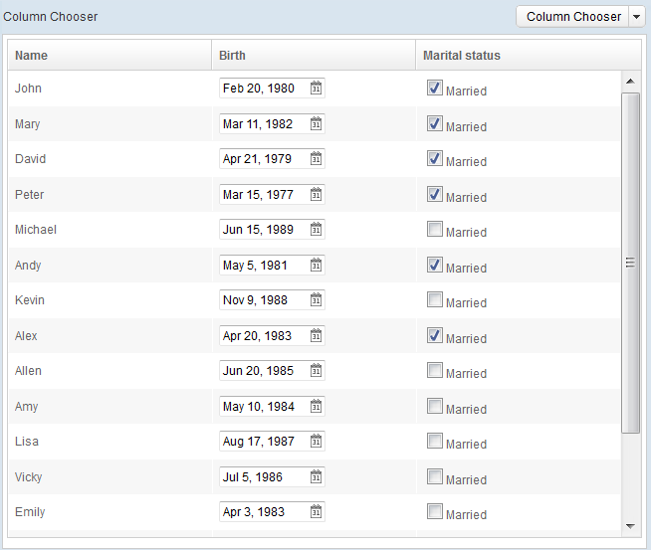
Task: Click calendar icon beside Apr 21, 1979
Action: (x=316, y=158)
